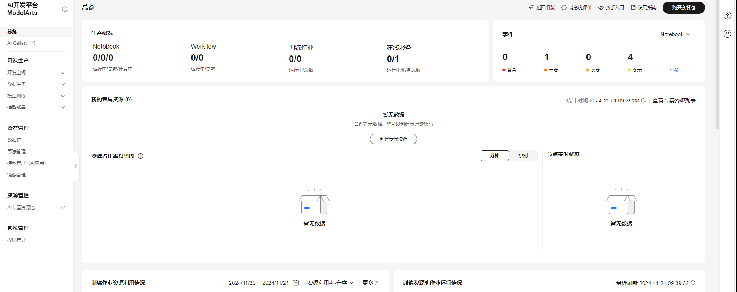Click the 更多 link
The width and height of the screenshot is (737, 292).
370,283
